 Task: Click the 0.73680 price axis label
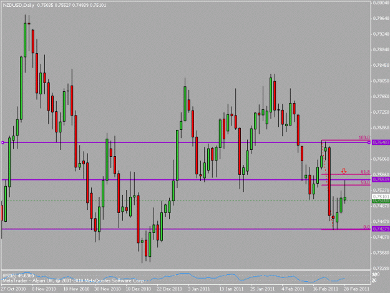click(x=381, y=252)
